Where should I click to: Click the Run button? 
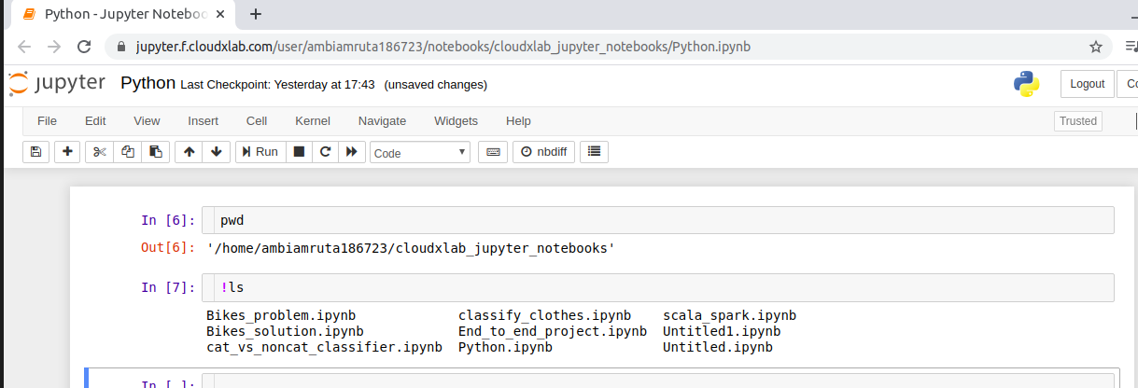tap(259, 152)
